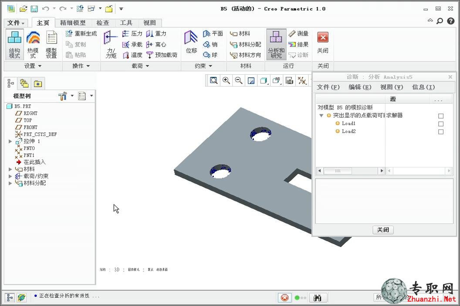Click the Zoom In icon in the graphics toolbar
Image resolution: width=460 pixels, height=306 pixels.
pyautogui.click(x=226, y=80)
